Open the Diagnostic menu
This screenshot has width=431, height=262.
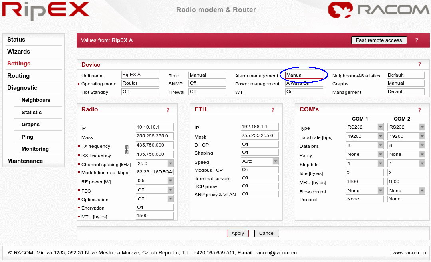click(x=22, y=88)
